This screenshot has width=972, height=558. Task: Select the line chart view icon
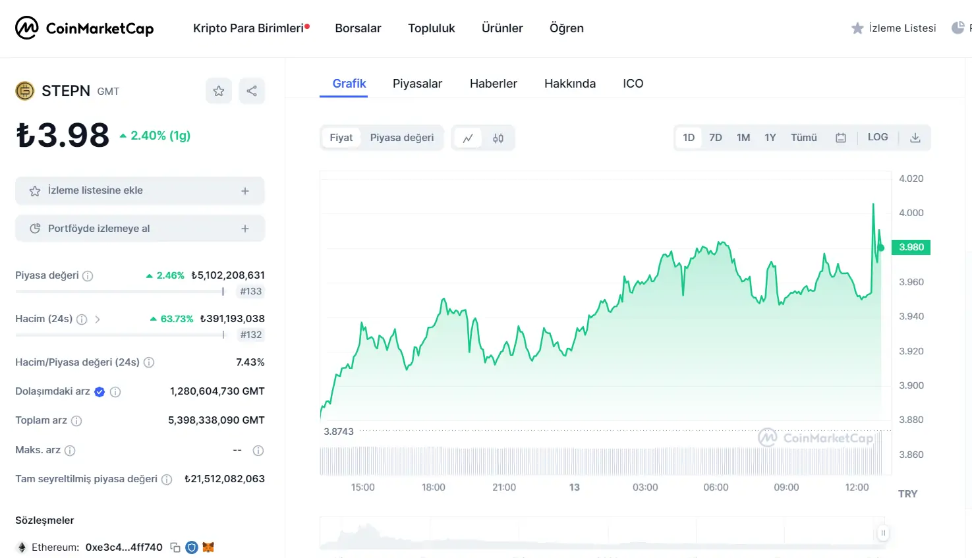(x=468, y=138)
